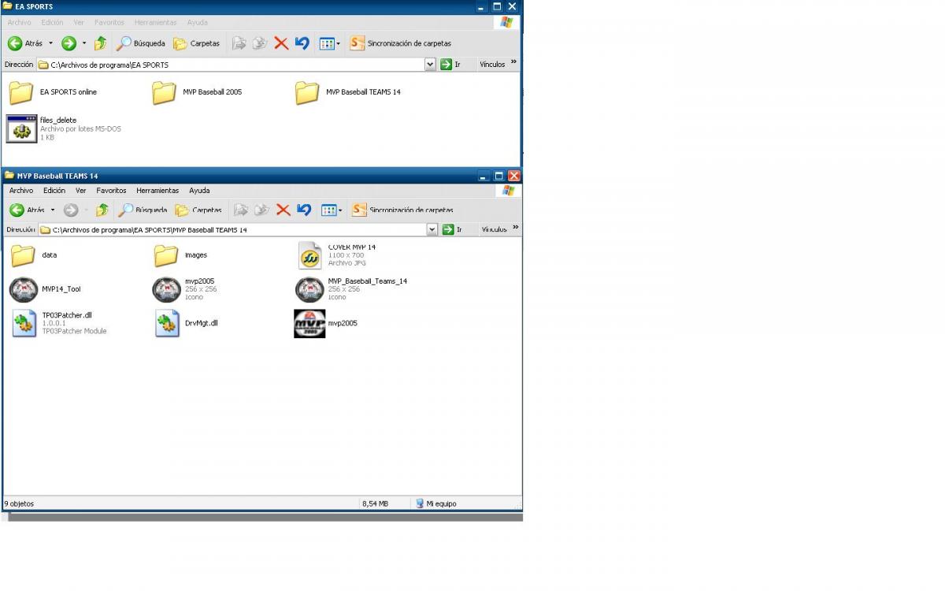Open the data folder
This screenshot has width=945, height=591.
click(x=23, y=255)
